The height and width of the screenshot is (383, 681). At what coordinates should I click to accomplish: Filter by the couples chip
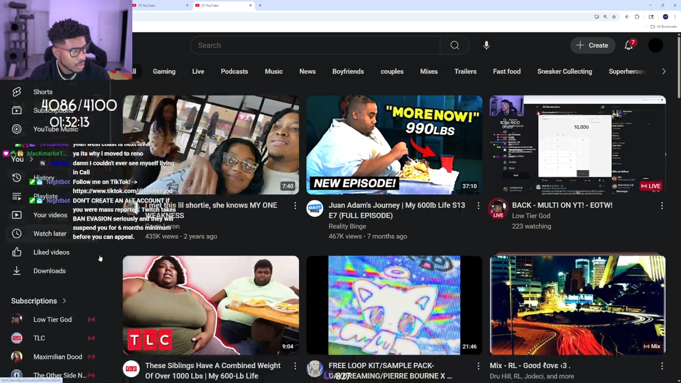tap(392, 71)
